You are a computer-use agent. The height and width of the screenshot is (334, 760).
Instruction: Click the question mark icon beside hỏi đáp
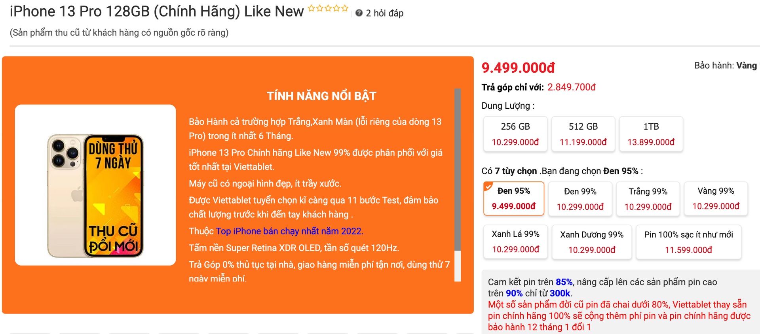coord(359,13)
